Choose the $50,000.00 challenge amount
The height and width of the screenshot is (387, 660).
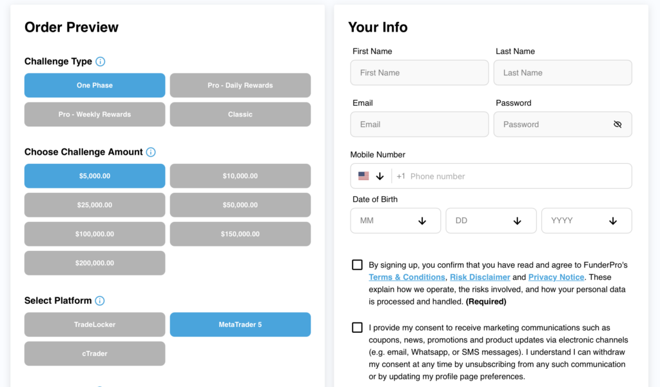[240, 204]
